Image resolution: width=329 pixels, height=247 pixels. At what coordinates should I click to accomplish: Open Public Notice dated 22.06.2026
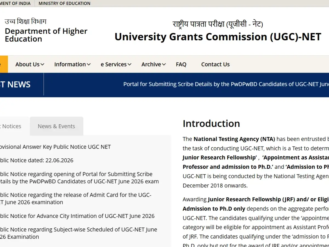[x=36, y=160]
